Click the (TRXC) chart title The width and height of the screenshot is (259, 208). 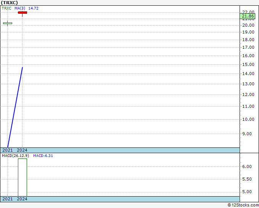pos(10,3)
